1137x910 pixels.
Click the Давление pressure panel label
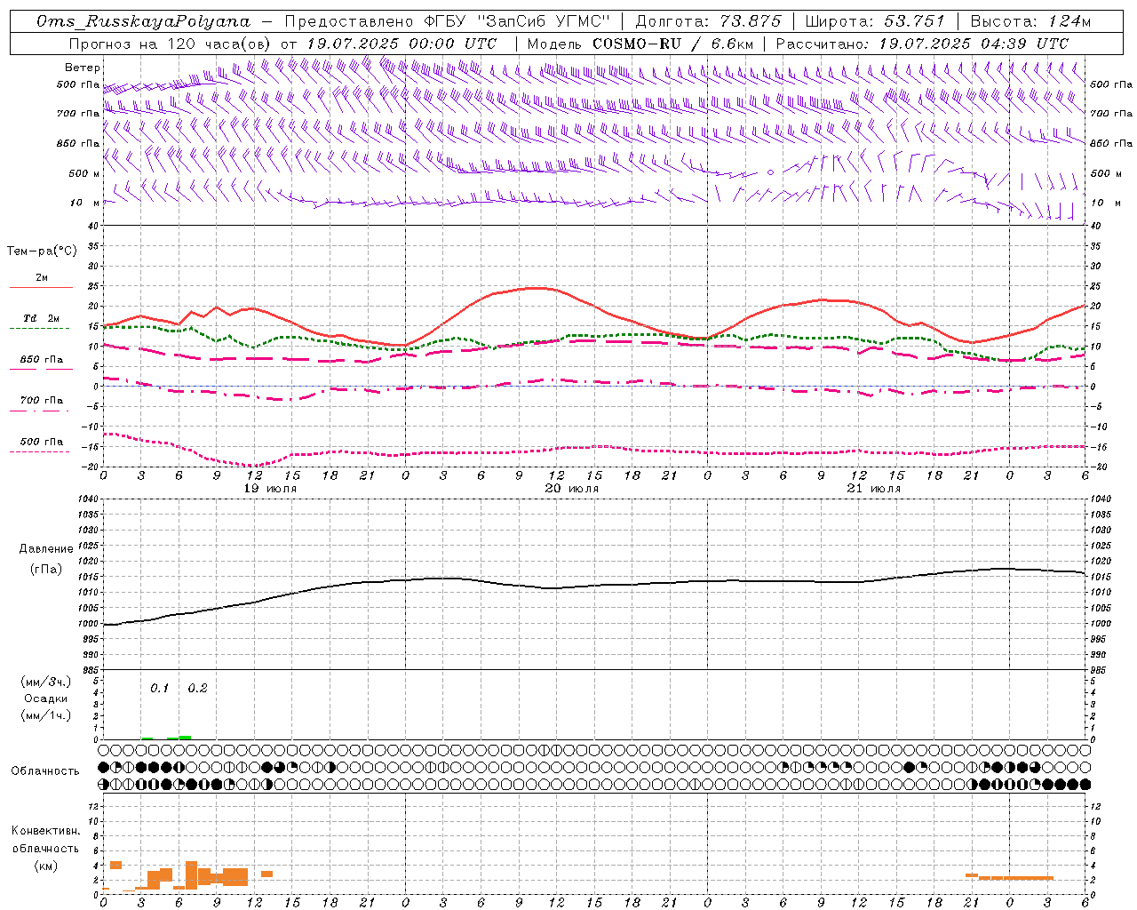tap(46, 549)
